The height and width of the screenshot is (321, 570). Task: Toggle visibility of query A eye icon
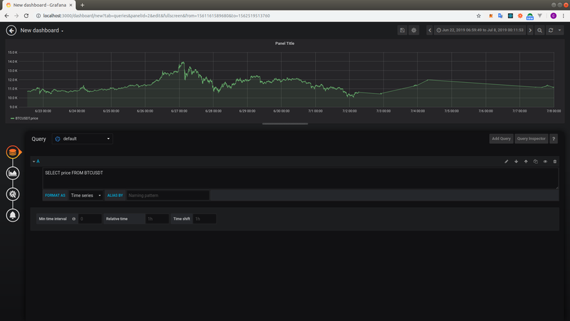click(545, 162)
